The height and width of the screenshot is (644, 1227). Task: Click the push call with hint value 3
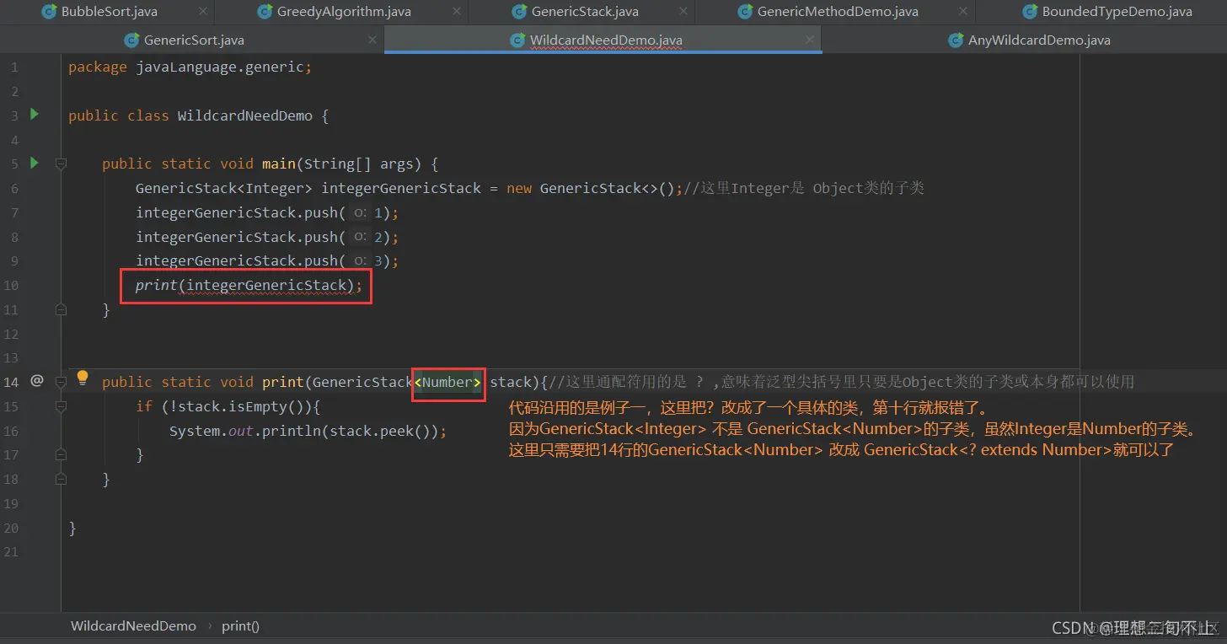tap(267, 260)
